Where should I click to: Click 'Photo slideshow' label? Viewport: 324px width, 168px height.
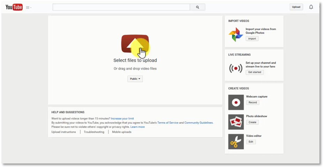(x=256, y=116)
